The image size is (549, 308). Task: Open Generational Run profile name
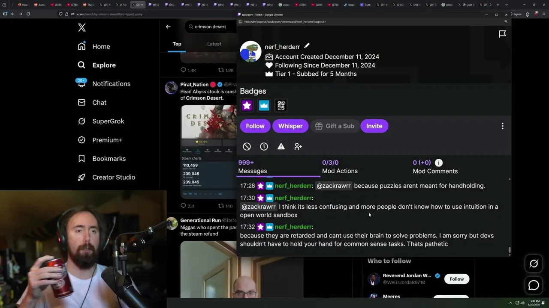pyautogui.click(x=200, y=220)
